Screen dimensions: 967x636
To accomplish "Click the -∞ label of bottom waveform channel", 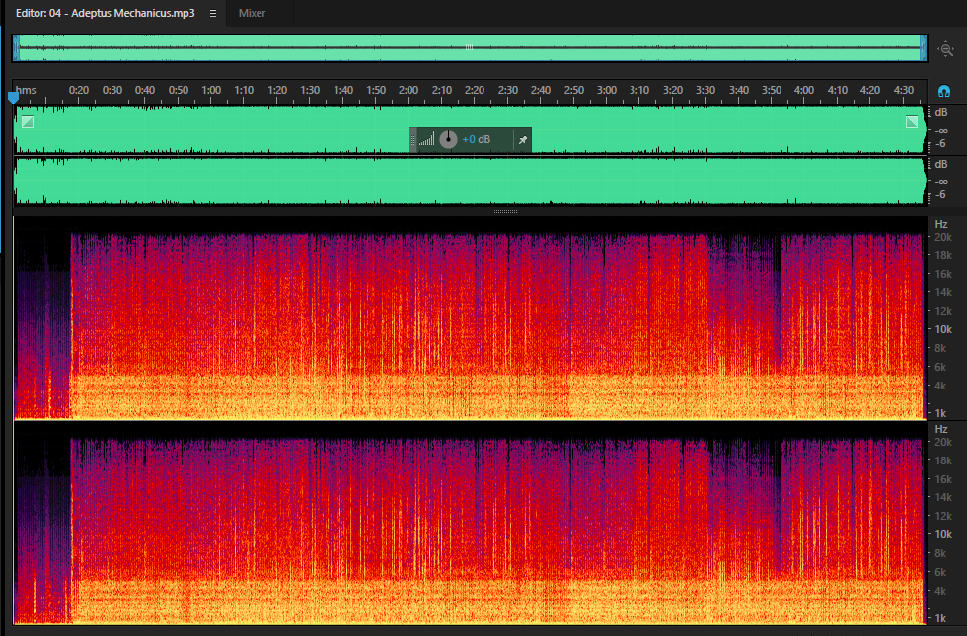I will pos(941,182).
